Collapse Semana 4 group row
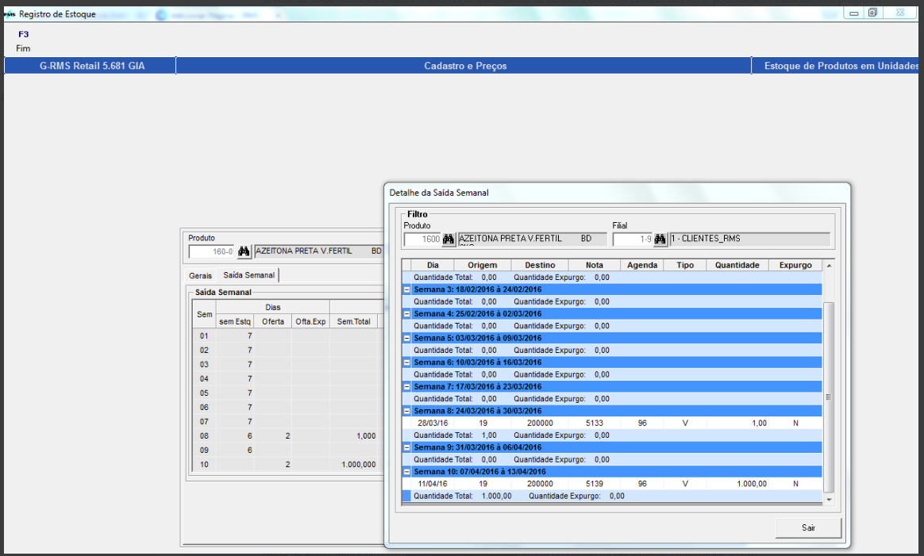The width and height of the screenshot is (924, 556). (x=406, y=314)
